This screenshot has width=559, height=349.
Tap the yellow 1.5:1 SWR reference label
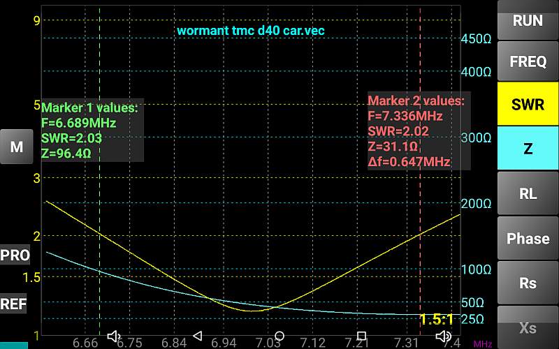pos(437,320)
